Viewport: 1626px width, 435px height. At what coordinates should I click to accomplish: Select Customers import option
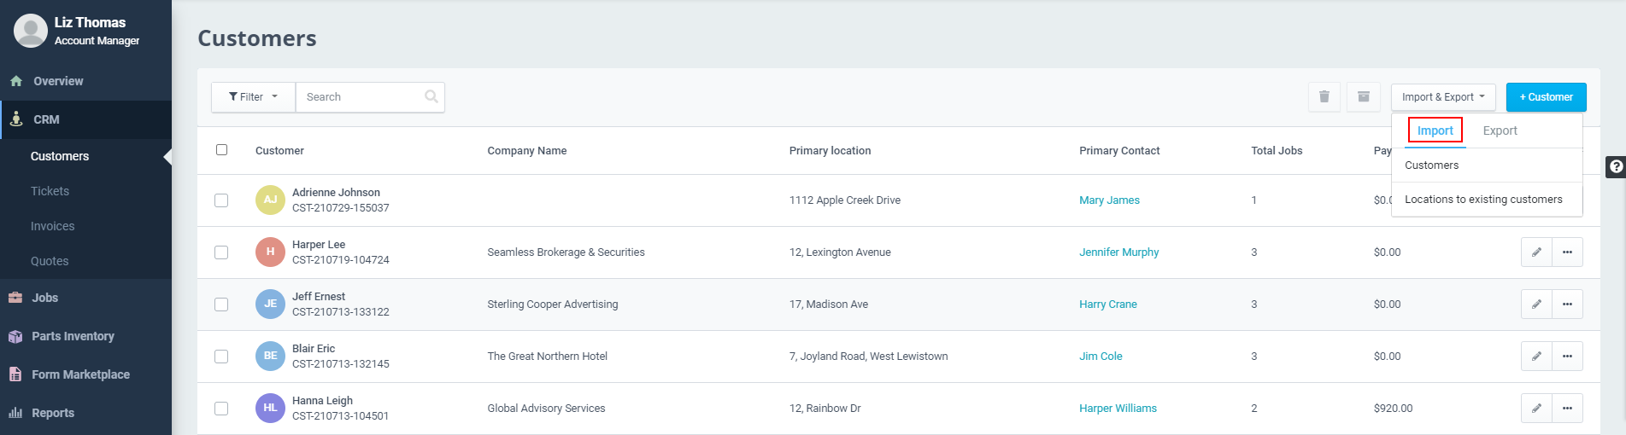point(1487,165)
